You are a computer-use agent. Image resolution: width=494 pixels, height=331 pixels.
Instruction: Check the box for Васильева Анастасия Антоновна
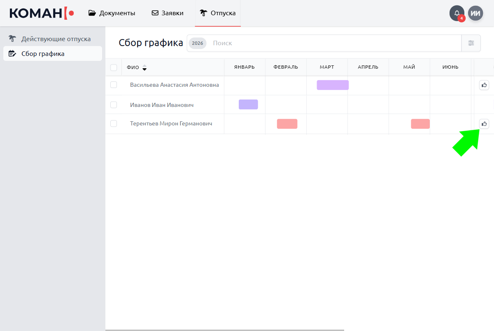(x=114, y=85)
